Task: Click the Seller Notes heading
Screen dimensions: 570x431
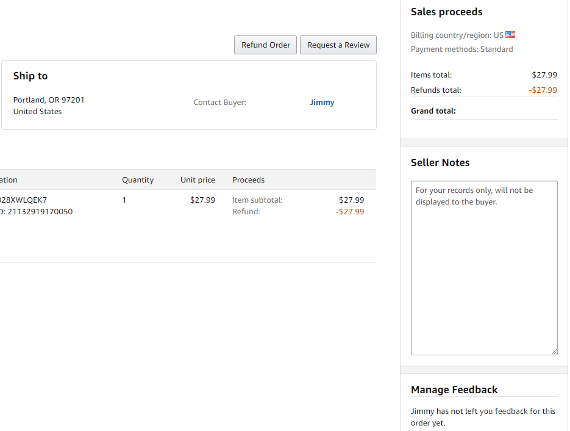Action: pos(440,163)
